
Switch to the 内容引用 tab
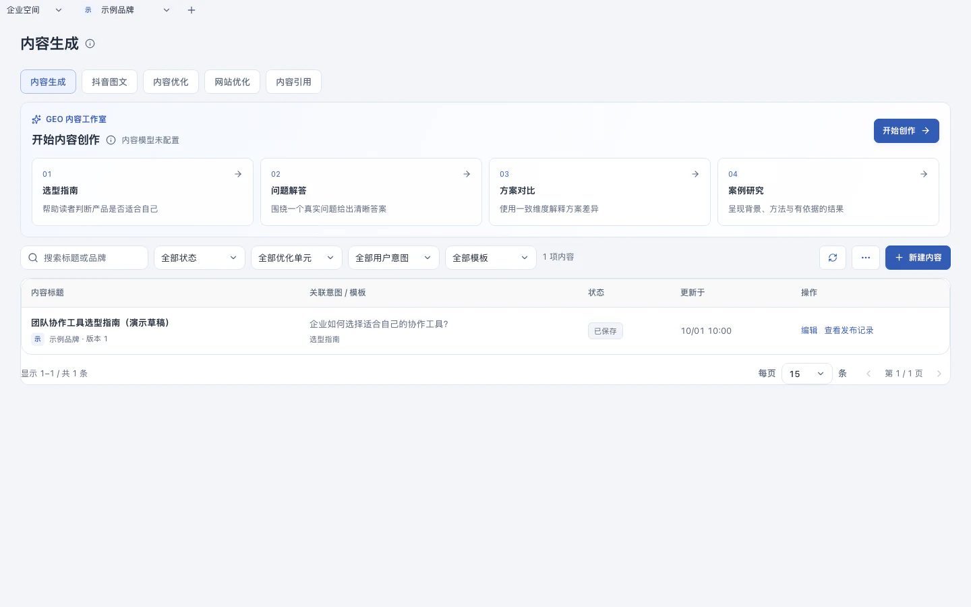click(x=293, y=82)
